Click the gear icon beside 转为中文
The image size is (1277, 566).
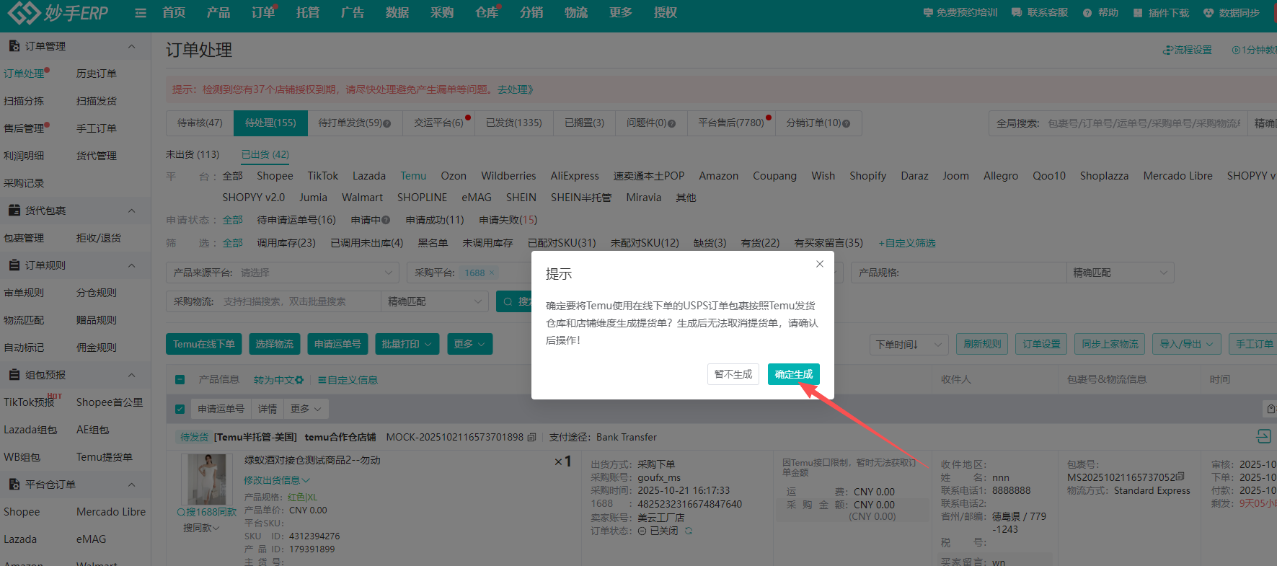[300, 380]
